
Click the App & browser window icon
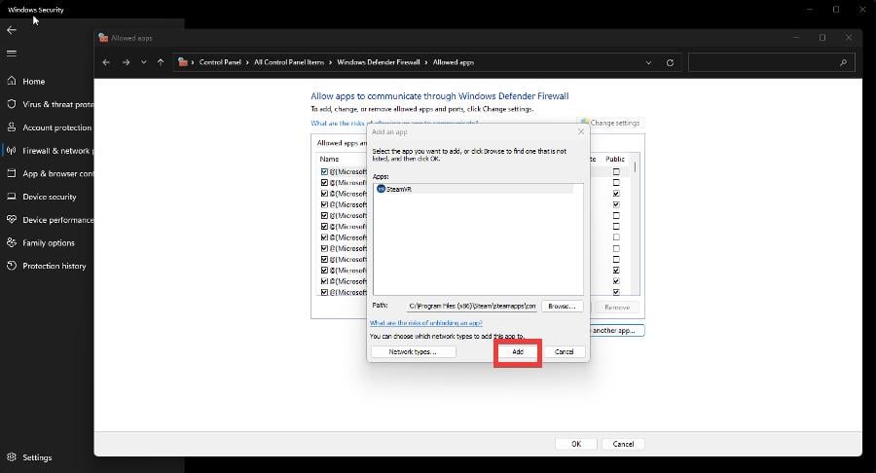coord(12,173)
